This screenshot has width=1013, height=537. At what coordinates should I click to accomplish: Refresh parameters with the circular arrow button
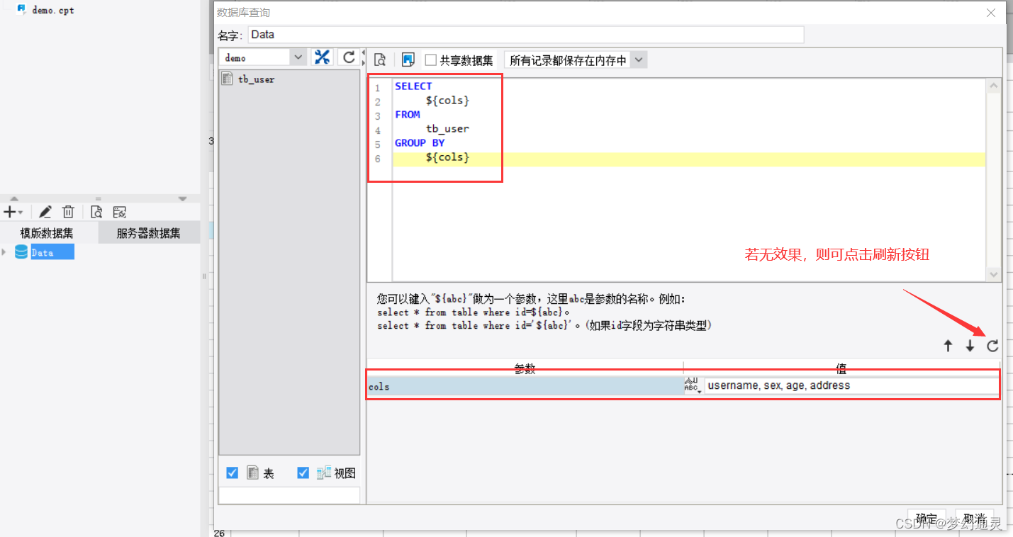tap(992, 346)
